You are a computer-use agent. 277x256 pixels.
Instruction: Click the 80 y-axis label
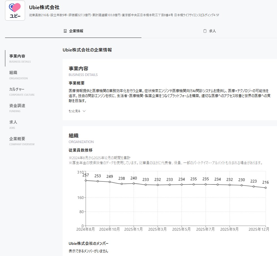tap(82, 212)
